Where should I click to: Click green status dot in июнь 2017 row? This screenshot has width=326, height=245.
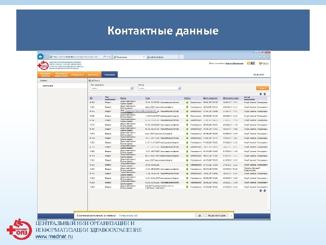(x=187, y=160)
